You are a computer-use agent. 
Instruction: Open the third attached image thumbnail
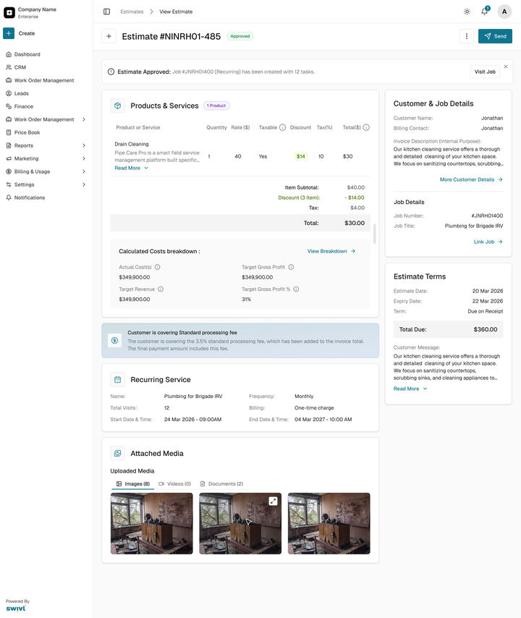(x=329, y=523)
